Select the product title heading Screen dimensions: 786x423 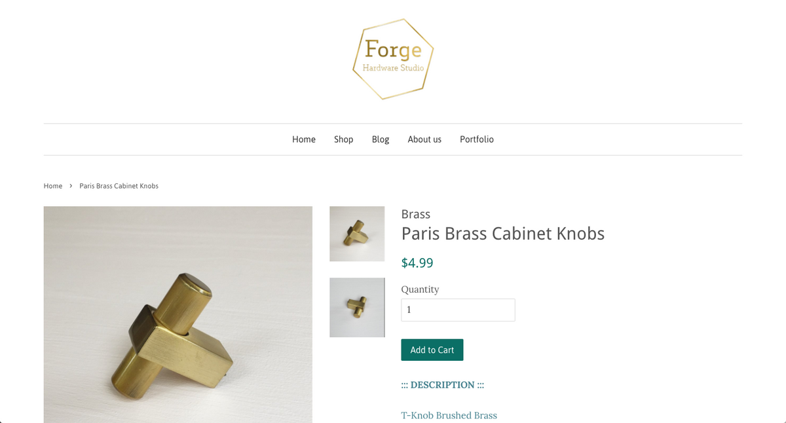502,233
